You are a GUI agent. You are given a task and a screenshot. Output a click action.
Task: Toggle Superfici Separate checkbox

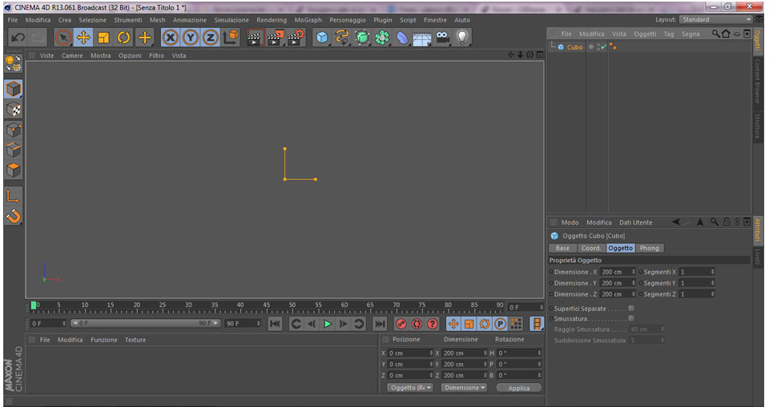pos(631,309)
